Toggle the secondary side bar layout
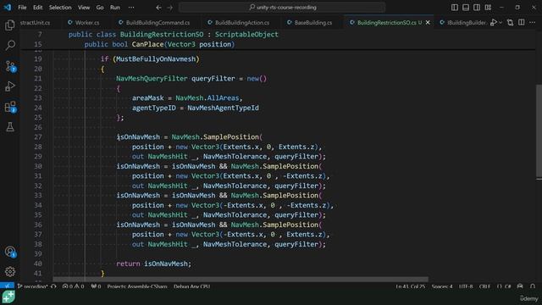Image resolution: width=542 pixels, height=305 pixels. pos(477,8)
